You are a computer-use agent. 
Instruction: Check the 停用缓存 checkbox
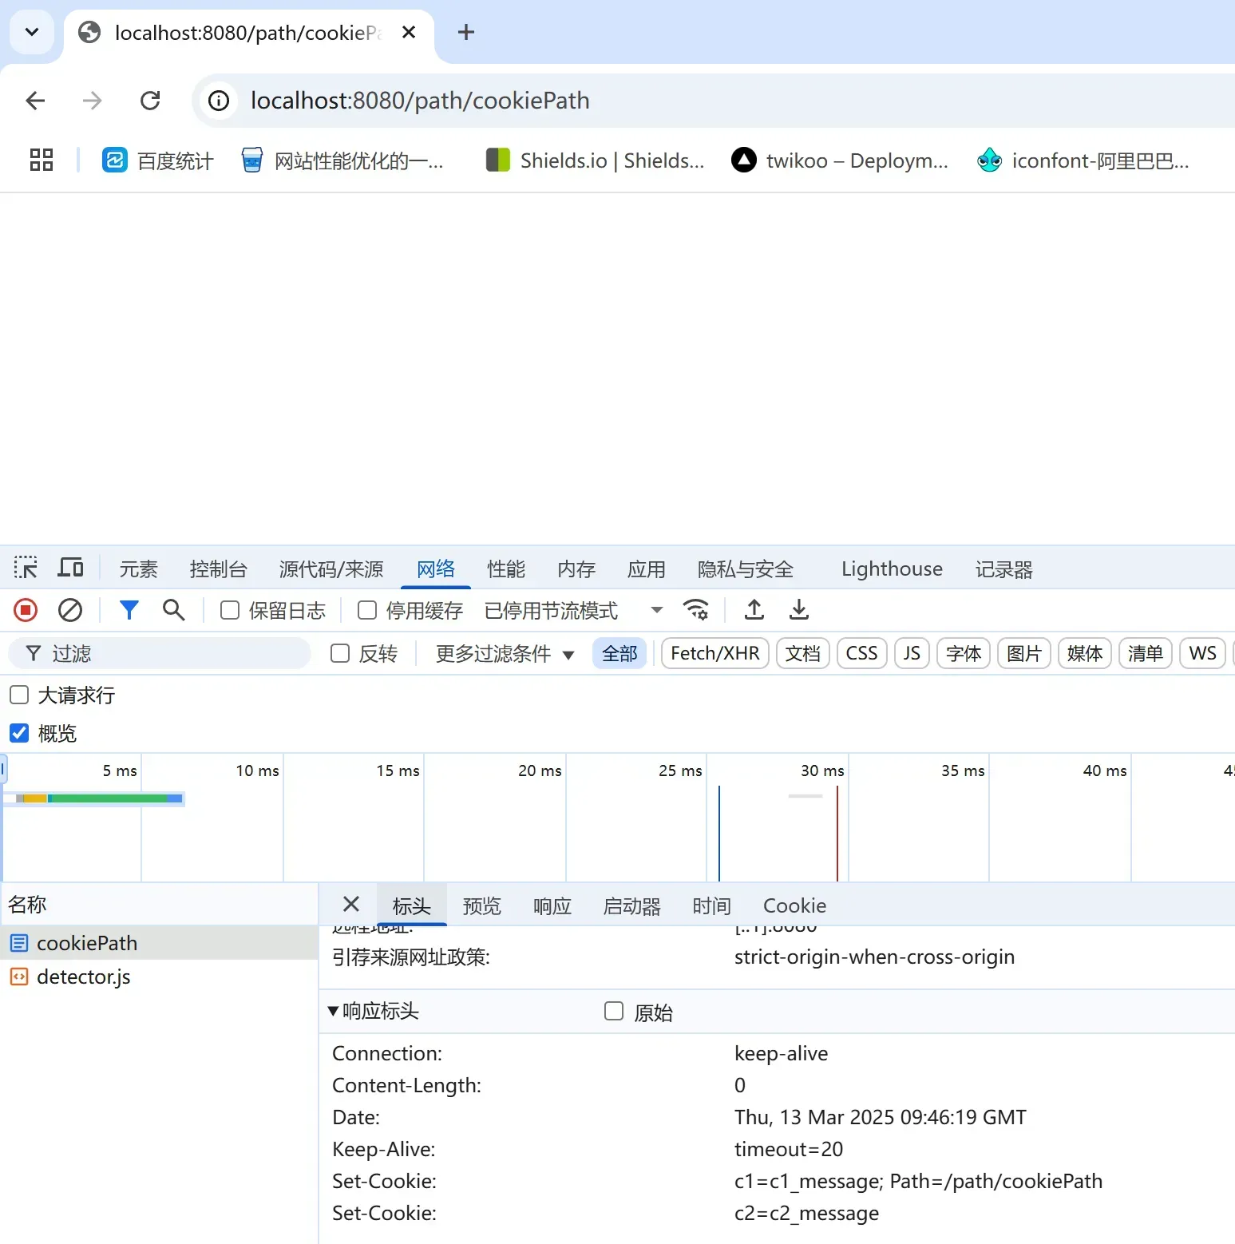[x=367, y=611]
